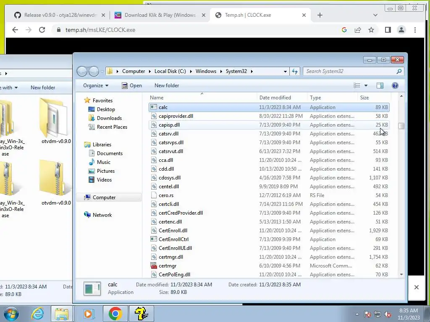Select Windows in breadcrumb path
This screenshot has height=322, width=430.
(x=206, y=71)
